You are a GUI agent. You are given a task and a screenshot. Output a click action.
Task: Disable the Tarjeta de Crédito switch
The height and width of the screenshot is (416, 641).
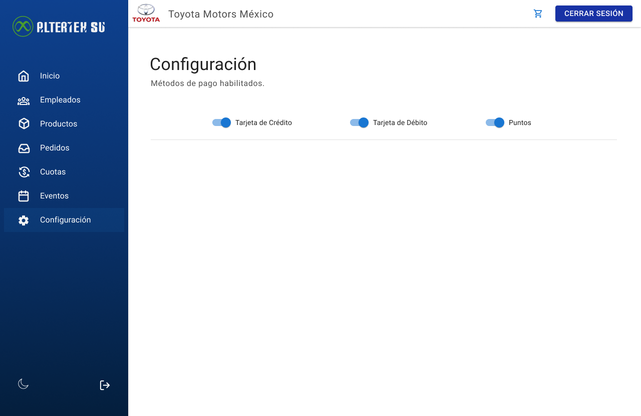tap(221, 122)
